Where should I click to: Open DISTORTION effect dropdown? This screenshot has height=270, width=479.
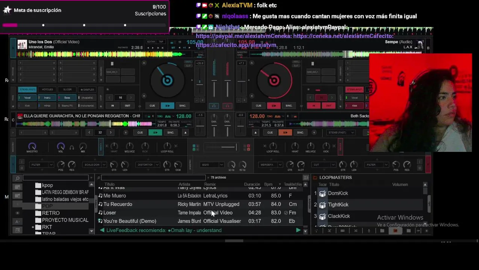tap(148, 165)
